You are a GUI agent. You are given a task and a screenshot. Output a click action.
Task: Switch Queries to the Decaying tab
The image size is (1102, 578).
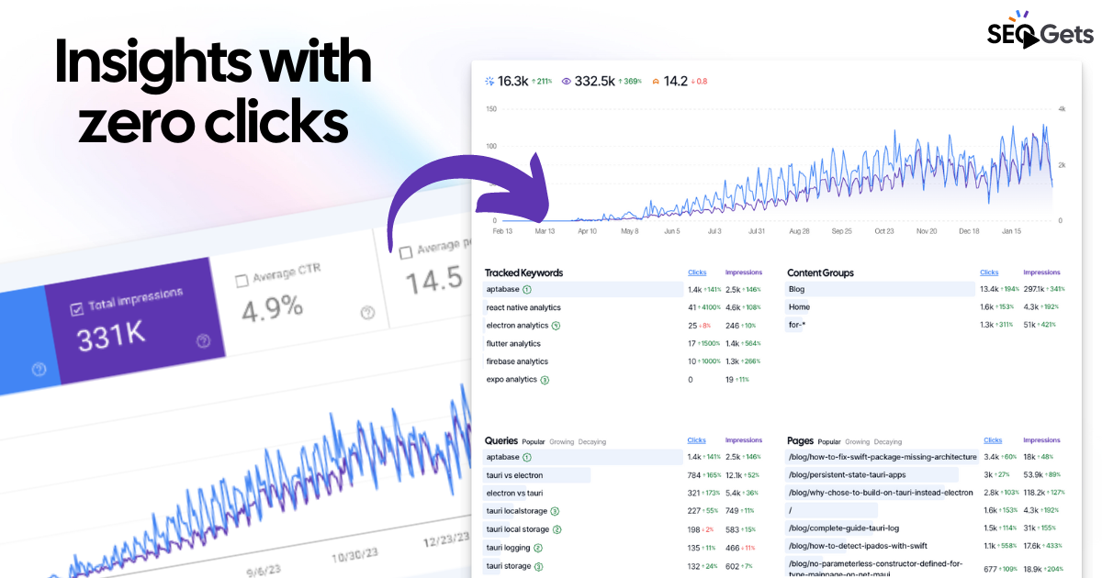pos(592,441)
